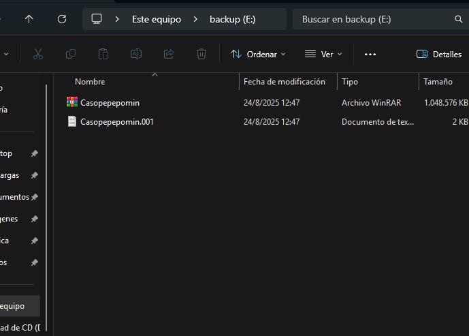
Task: Click the Cut scissors icon
Action: point(38,54)
